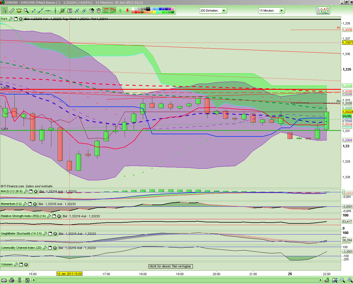Toggle the line chart style button
The width and height of the screenshot is (353, 284).
pyautogui.click(x=106, y=11)
